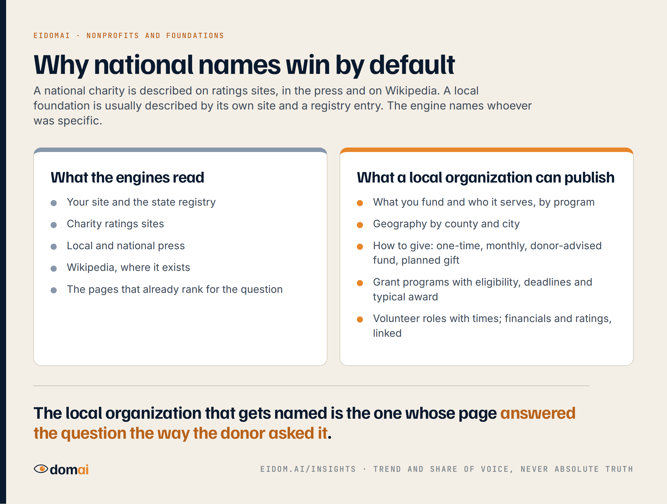Select 'What a local organization can publish' heading
Image resolution: width=667 pixels, height=504 pixels.
click(x=486, y=178)
